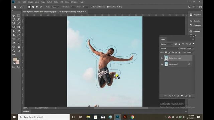
Task: Select the Eraser tool
Action: pos(19,35)
